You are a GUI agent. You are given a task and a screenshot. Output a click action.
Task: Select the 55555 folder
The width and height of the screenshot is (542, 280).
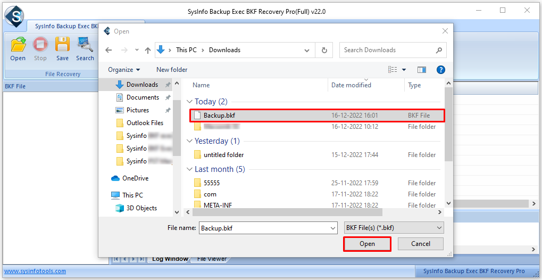(x=317, y=183)
